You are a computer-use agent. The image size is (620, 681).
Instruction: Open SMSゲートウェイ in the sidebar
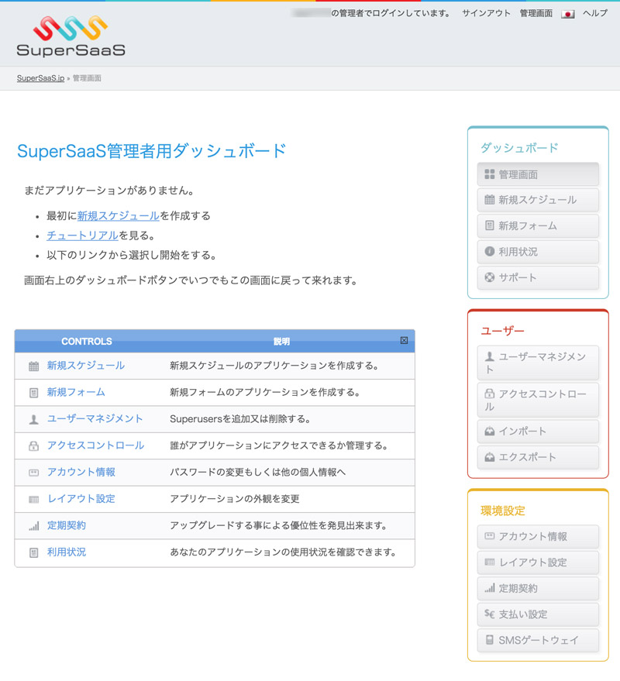click(x=538, y=640)
